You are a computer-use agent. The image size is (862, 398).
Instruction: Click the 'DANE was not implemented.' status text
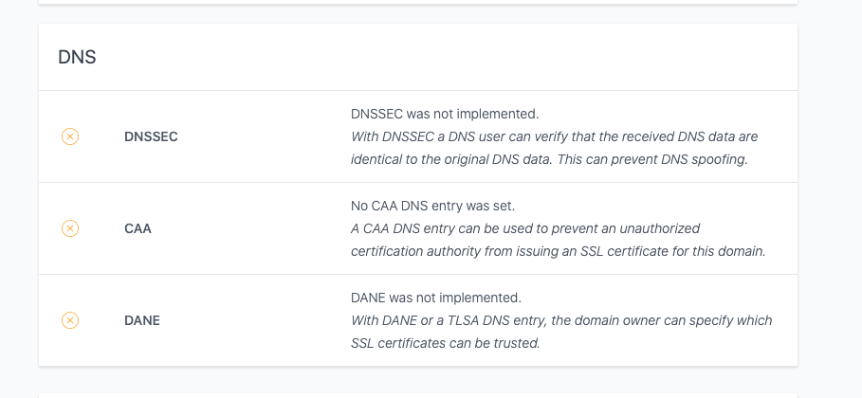coord(436,298)
